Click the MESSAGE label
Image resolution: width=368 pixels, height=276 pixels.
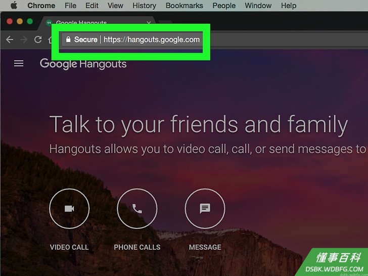205,247
